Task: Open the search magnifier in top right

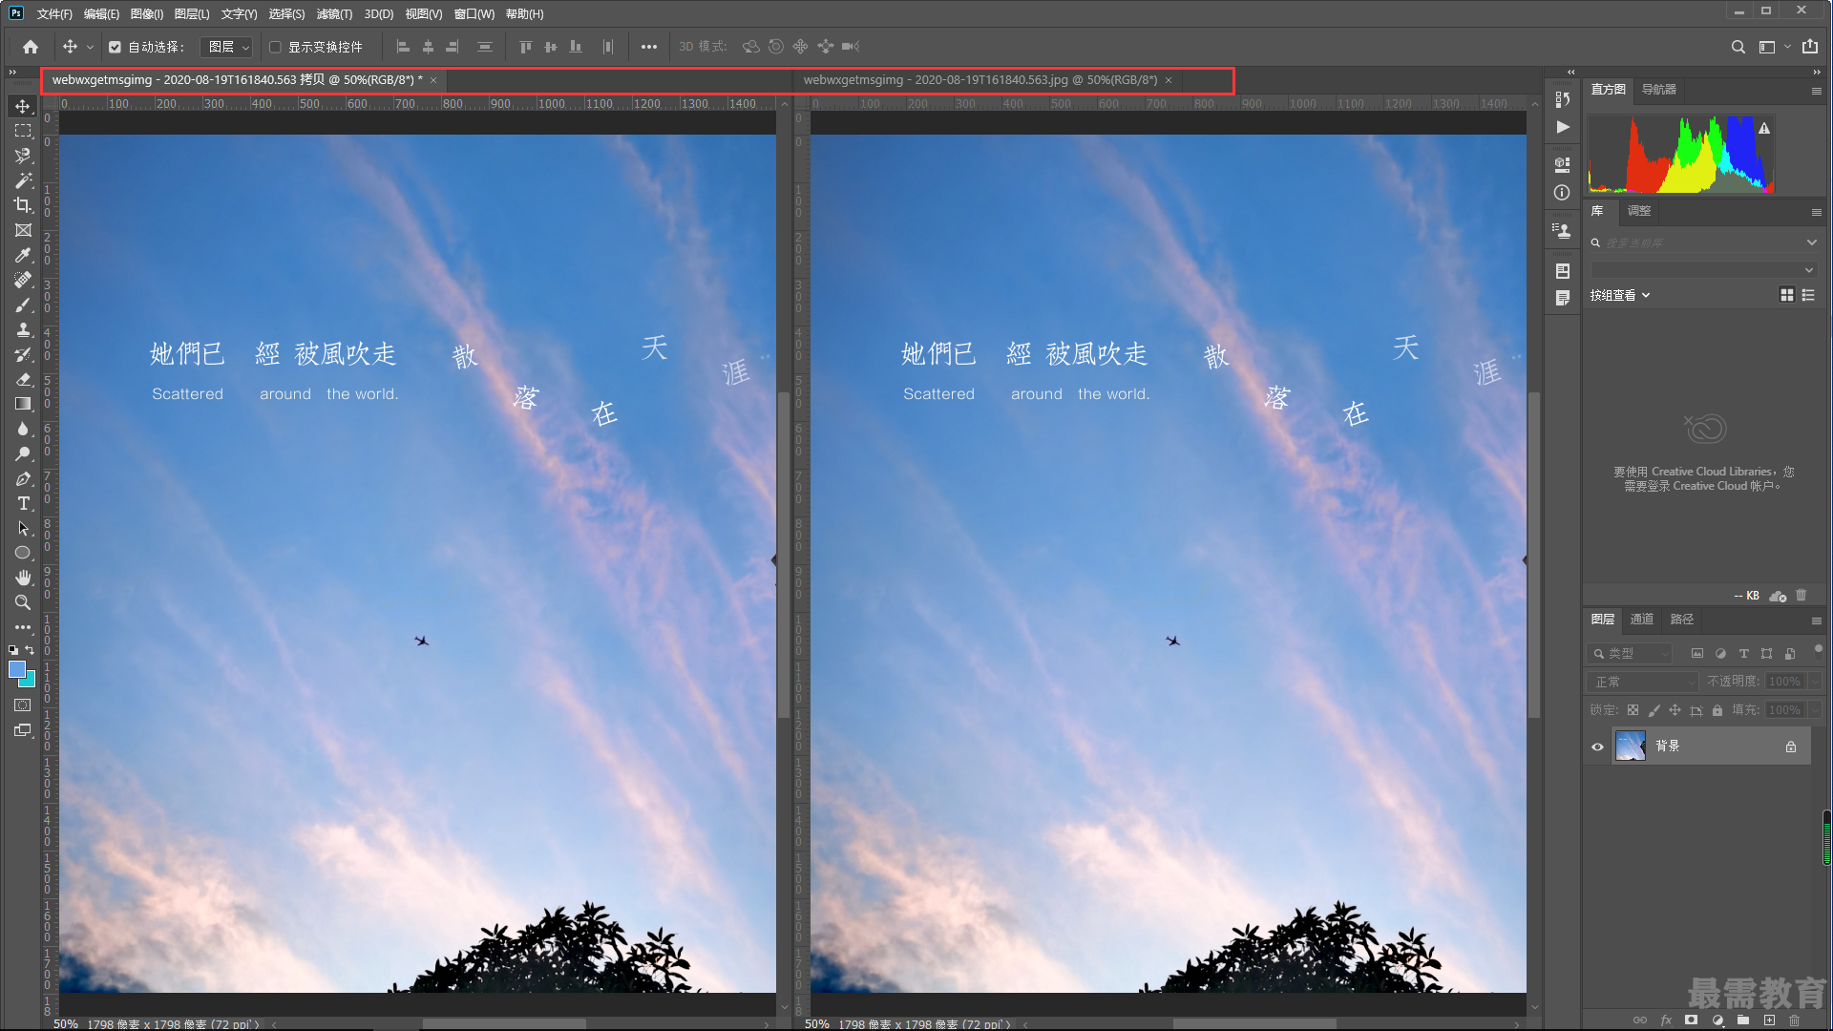Action: [x=1738, y=47]
